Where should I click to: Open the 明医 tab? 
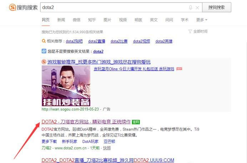138,20
